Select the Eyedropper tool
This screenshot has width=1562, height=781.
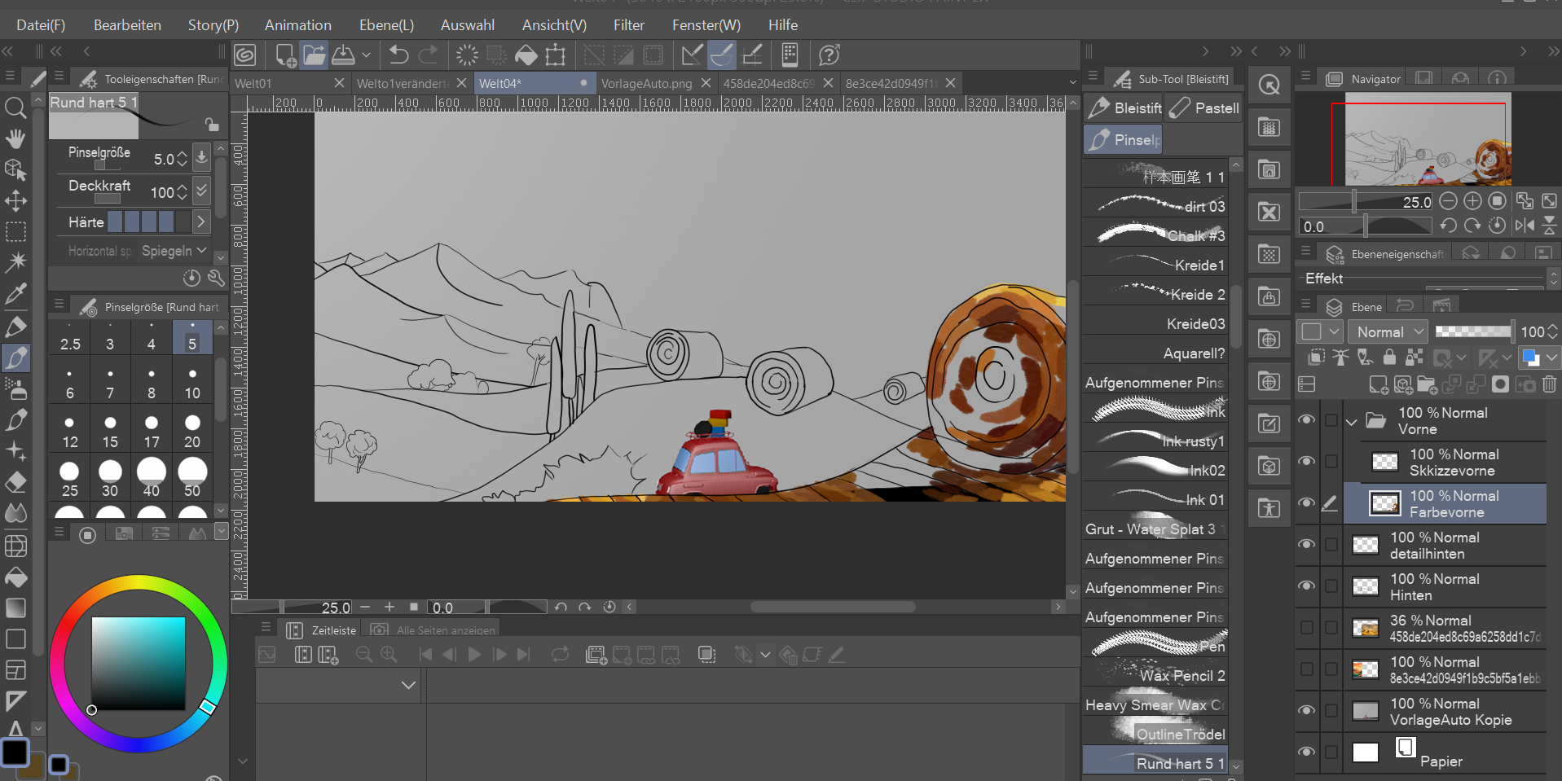(15, 293)
